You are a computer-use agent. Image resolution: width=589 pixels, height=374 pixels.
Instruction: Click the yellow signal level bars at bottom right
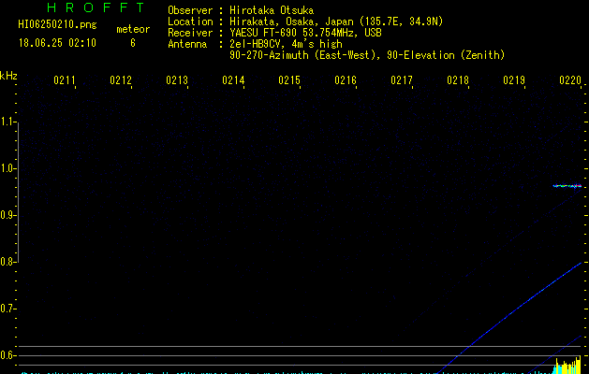pyautogui.click(x=568, y=365)
